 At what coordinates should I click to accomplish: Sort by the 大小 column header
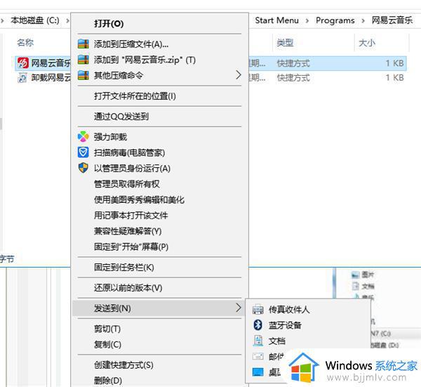coord(367,42)
